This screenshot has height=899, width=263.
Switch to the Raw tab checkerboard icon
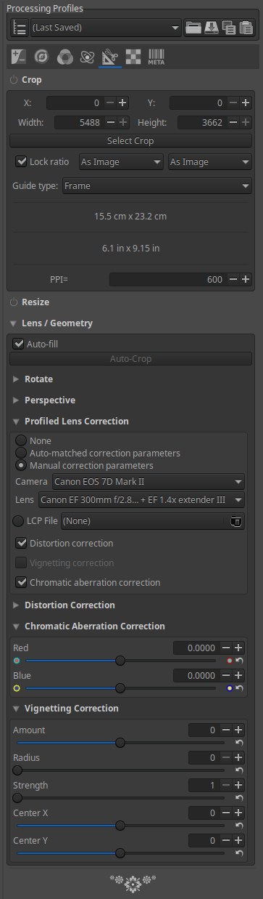click(x=133, y=56)
